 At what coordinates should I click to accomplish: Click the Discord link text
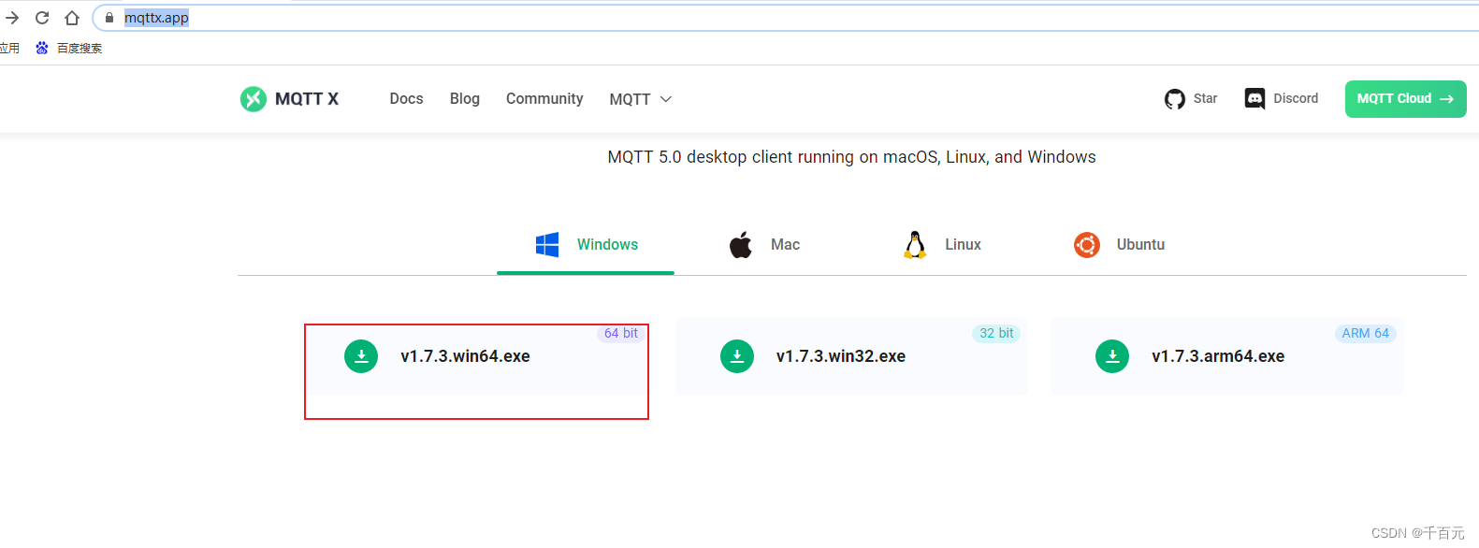1296,98
